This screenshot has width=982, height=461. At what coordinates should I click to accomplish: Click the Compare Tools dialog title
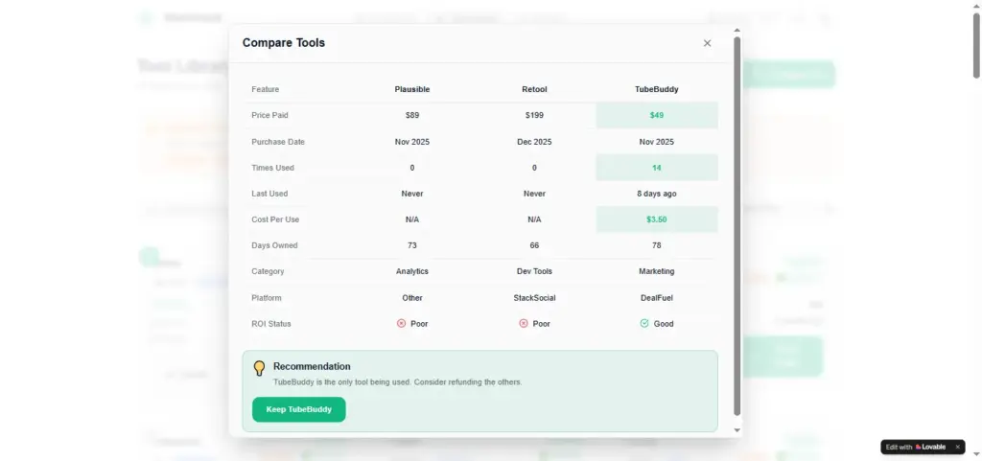(x=284, y=43)
